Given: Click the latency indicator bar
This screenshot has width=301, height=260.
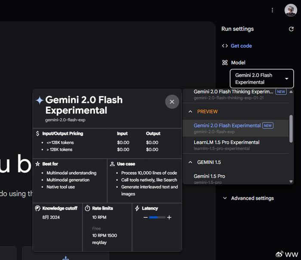Looking at the screenshot, I should point(157,217).
